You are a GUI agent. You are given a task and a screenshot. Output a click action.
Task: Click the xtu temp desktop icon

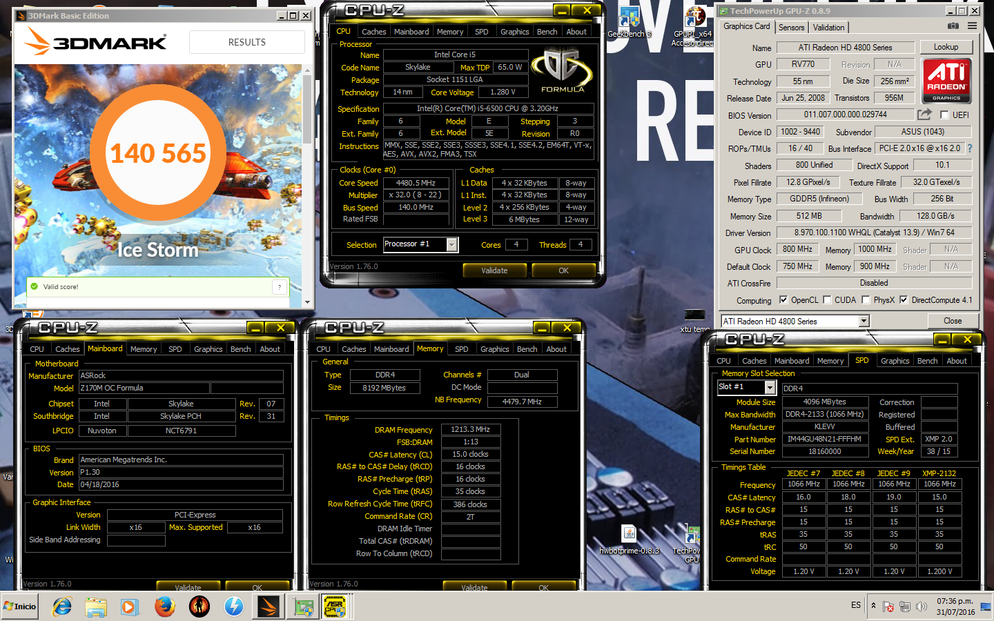694,322
